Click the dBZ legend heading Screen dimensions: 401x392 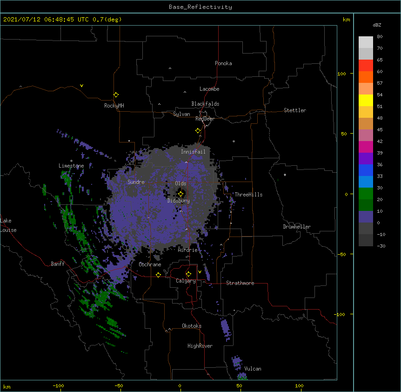pyautogui.click(x=377, y=25)
